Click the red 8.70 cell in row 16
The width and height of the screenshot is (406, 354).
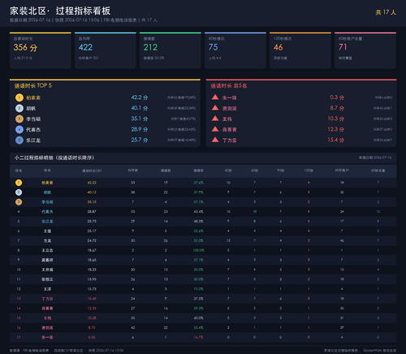tap(92, 328)
